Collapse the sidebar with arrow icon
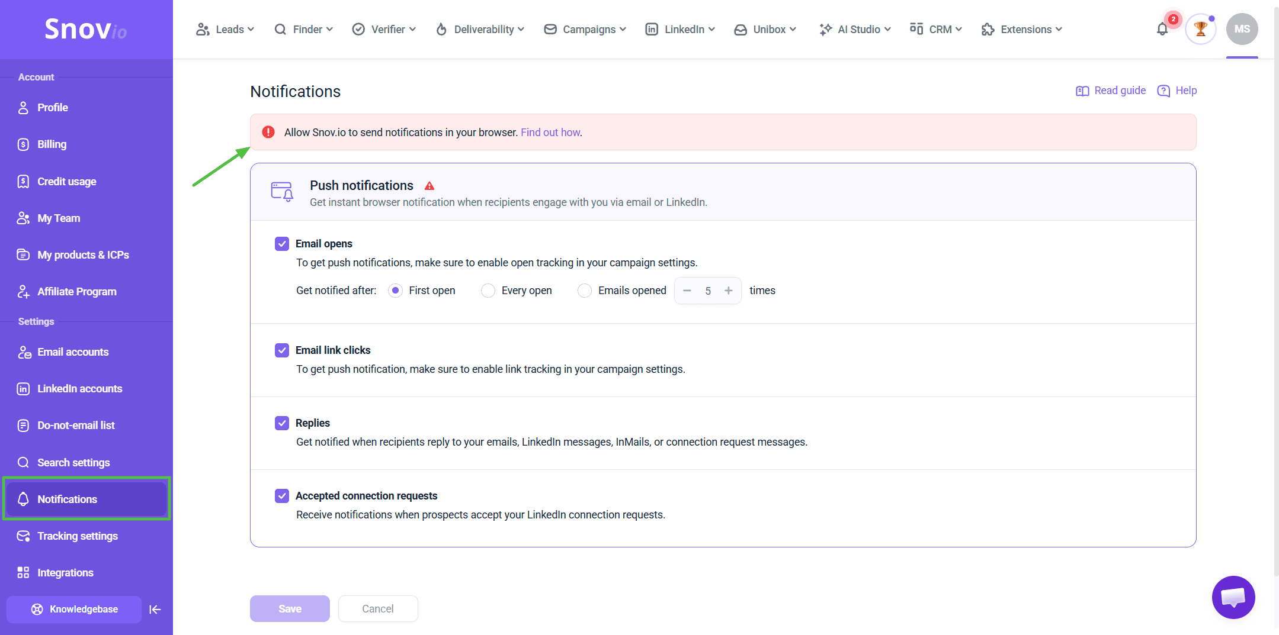 tap(155, 610)
